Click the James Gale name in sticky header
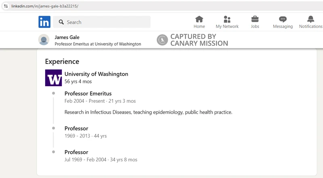The height and width of the screenshot is (178, 323). 67,37
